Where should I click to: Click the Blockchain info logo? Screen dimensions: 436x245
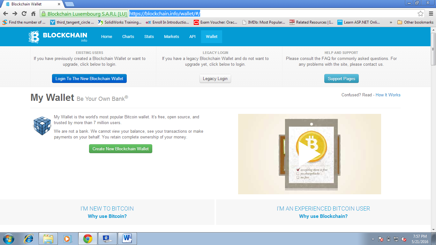(x=58, y=37)
